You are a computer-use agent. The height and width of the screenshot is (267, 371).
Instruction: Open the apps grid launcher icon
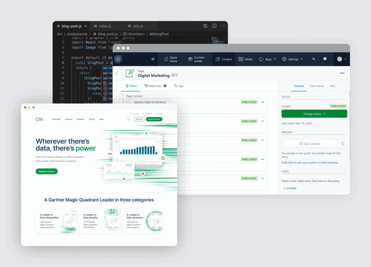point(118,59)
